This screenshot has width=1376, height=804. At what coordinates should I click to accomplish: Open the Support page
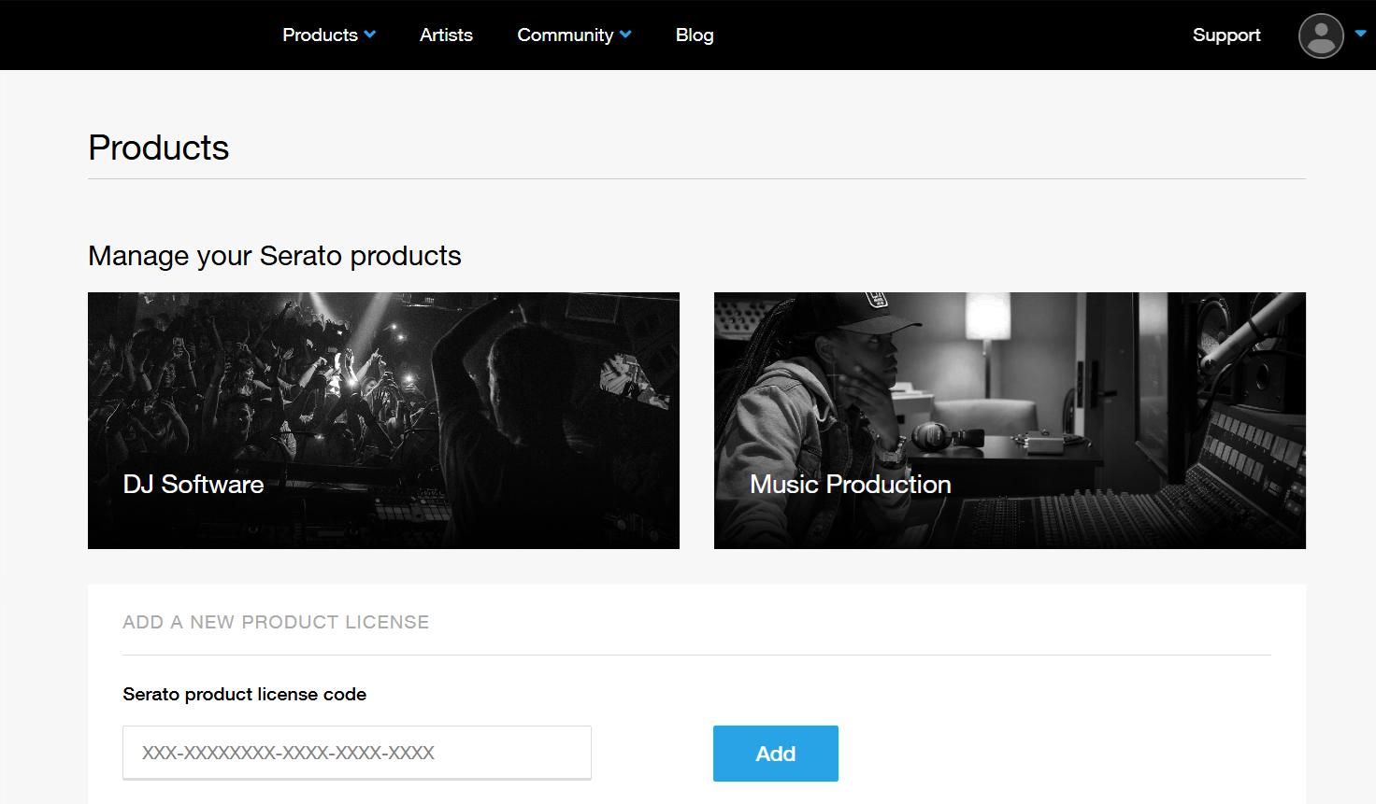(1226, 35)
